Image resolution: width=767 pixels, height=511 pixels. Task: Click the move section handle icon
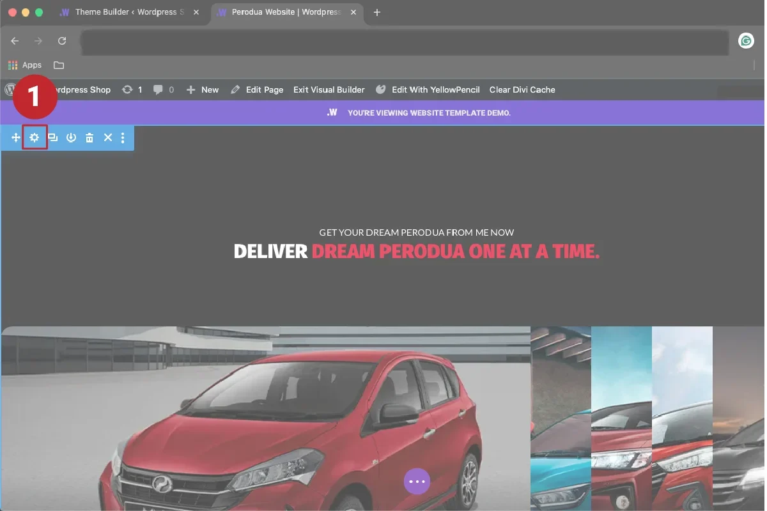point(16,138)
